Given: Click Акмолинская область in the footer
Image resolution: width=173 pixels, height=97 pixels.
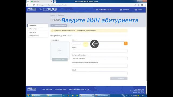Looking at the screenshot, I should pyautogui.click(x=78, y=89).
